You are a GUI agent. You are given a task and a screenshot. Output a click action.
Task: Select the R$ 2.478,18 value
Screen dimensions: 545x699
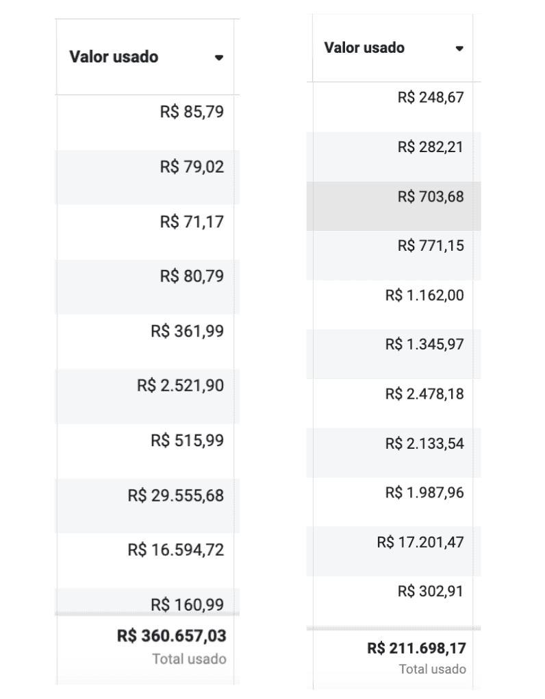click(x=424, y=394)
